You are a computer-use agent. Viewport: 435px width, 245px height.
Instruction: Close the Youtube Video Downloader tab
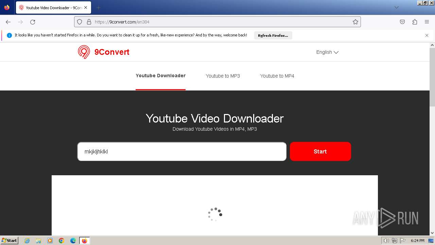point(86,7)
